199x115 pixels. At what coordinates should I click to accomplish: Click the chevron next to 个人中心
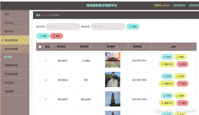(x=25, y=23)
